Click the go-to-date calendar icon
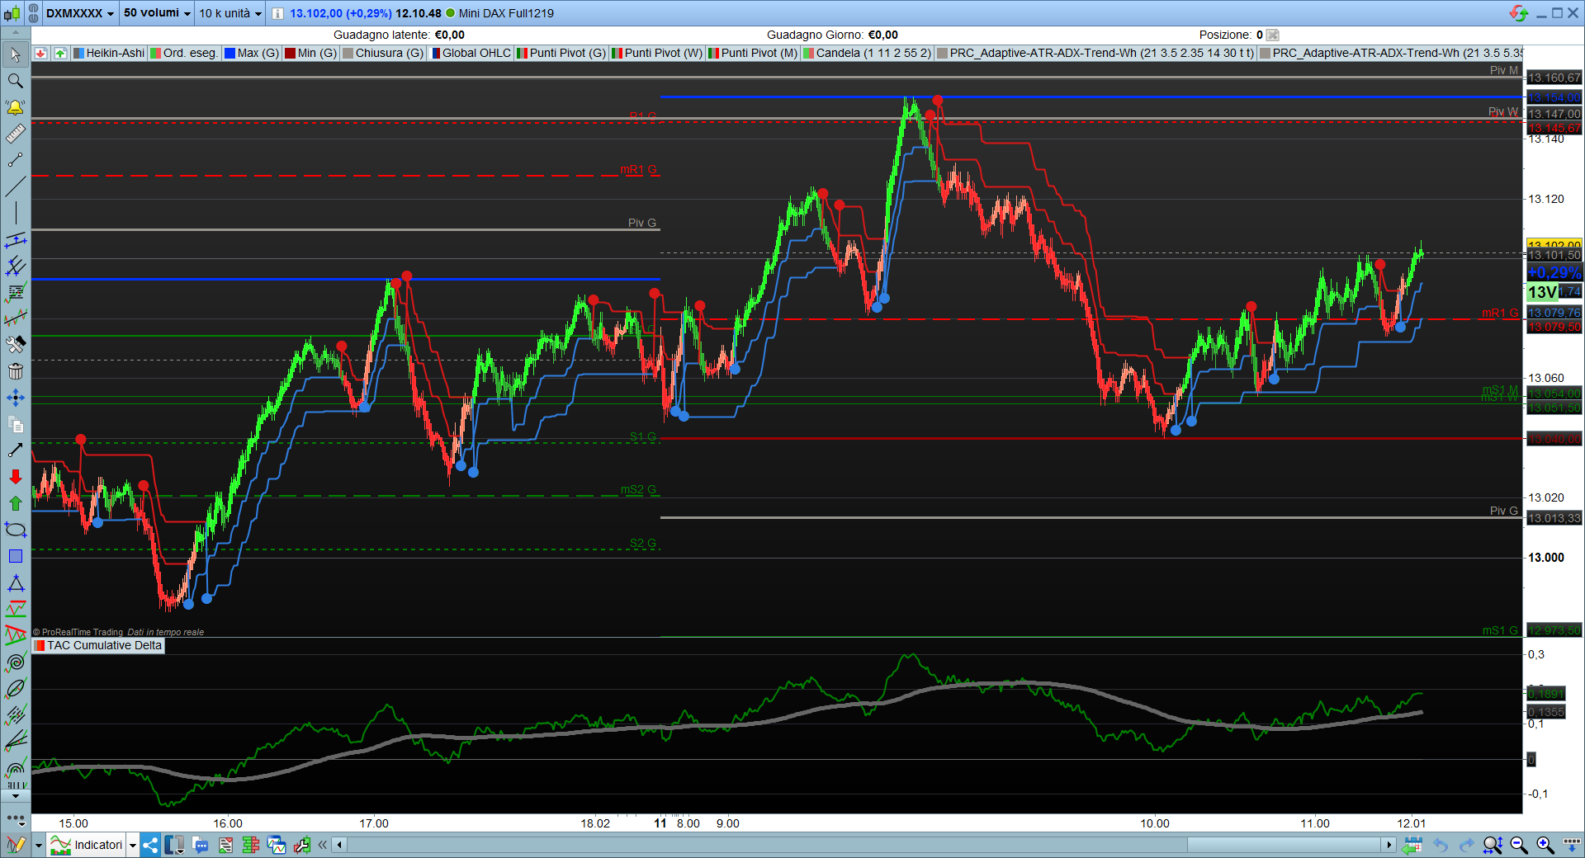The width and height of the screenshot is (1585, 858). coord(1412,845)
